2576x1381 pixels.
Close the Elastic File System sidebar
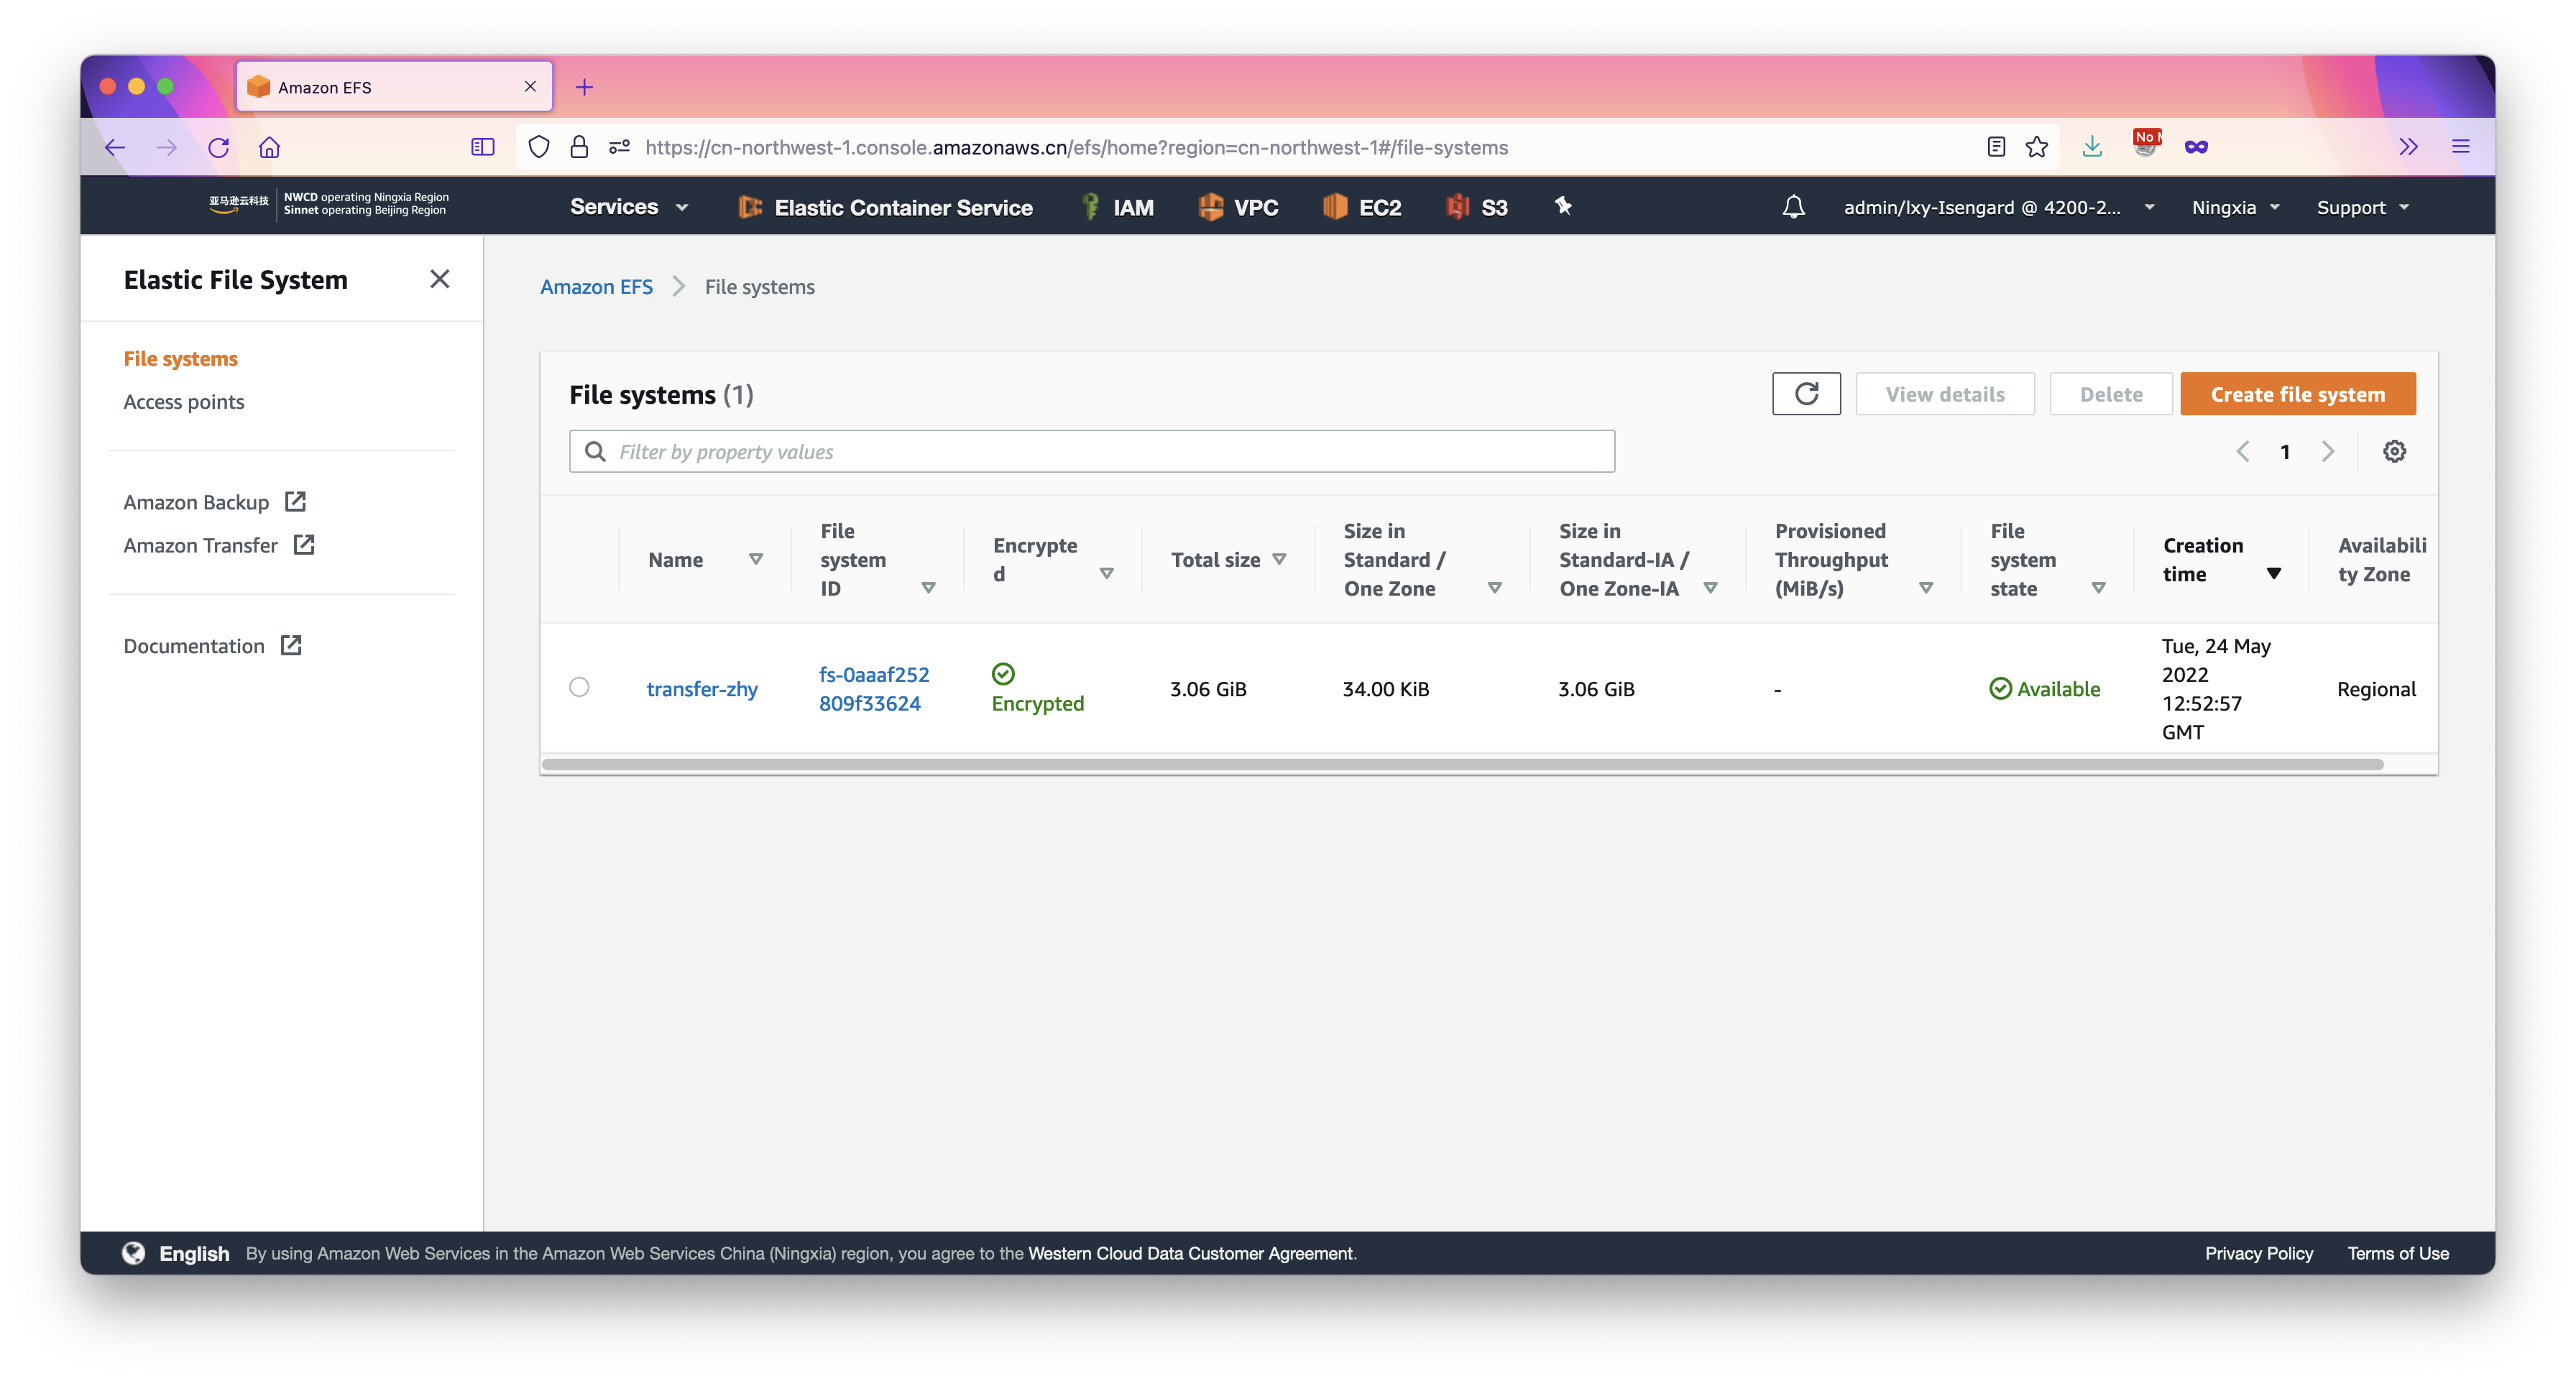tap(440, 279)
